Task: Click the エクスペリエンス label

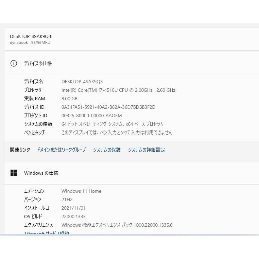Action: point(38,225)
